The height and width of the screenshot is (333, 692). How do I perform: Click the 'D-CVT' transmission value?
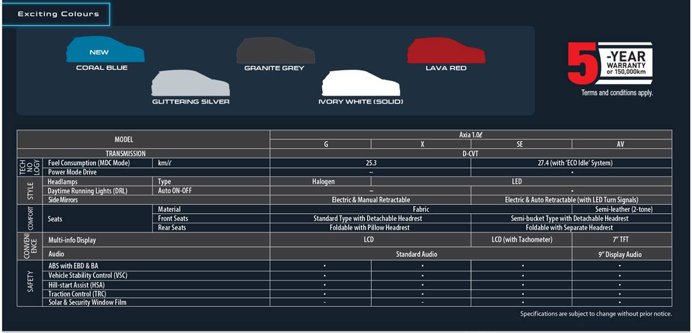[x=471, y=154]
